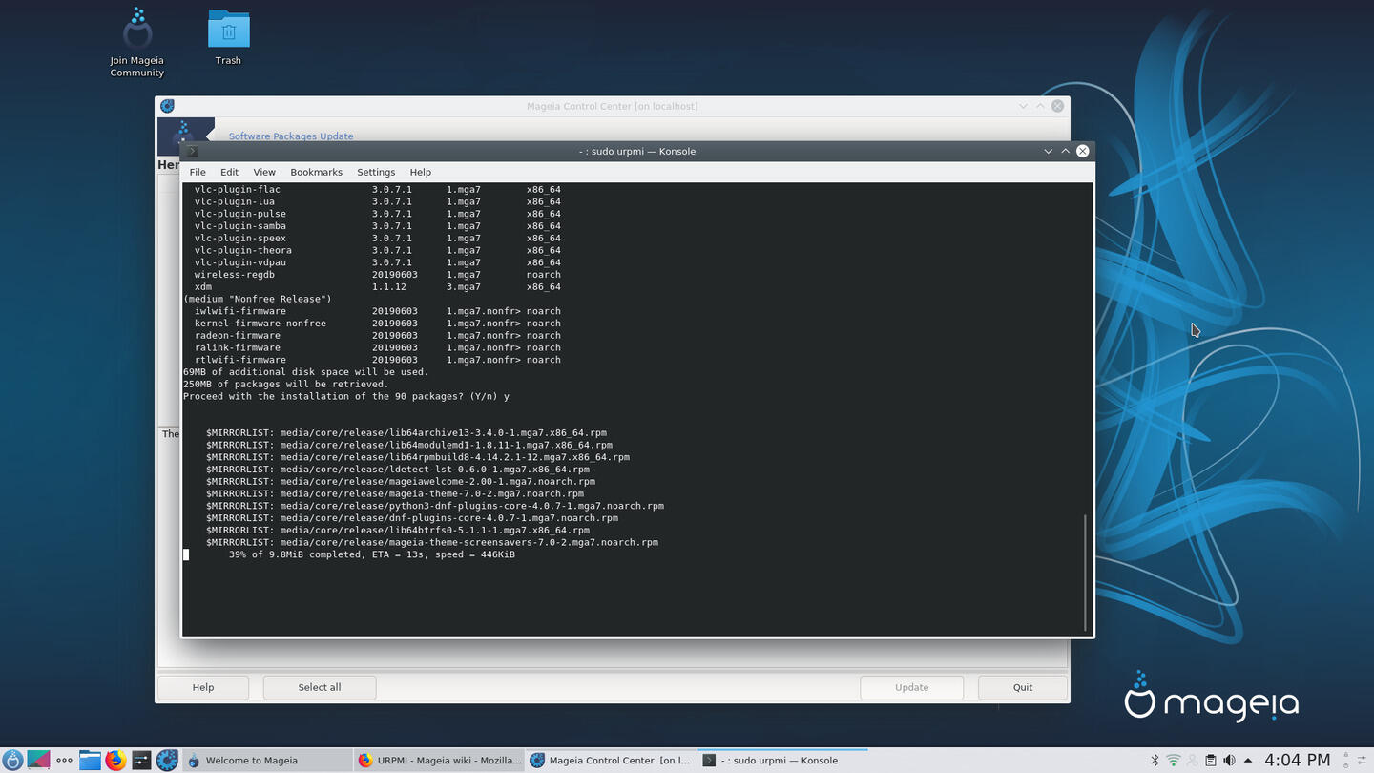Image resolution: width=1374 pixels, height=773 pixels.
Task: Click the Konsole window icon in its title bar
Action: click(192, 151)
